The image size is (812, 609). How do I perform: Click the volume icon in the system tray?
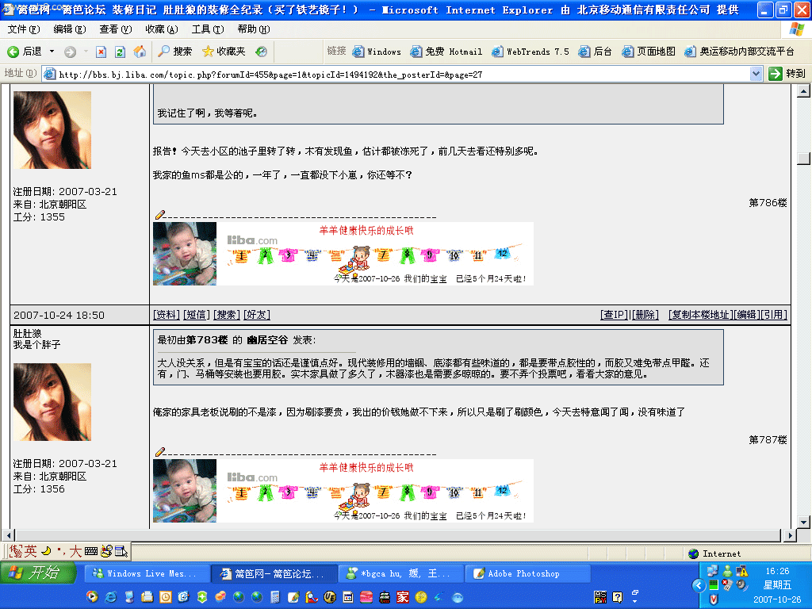[741, 585]
